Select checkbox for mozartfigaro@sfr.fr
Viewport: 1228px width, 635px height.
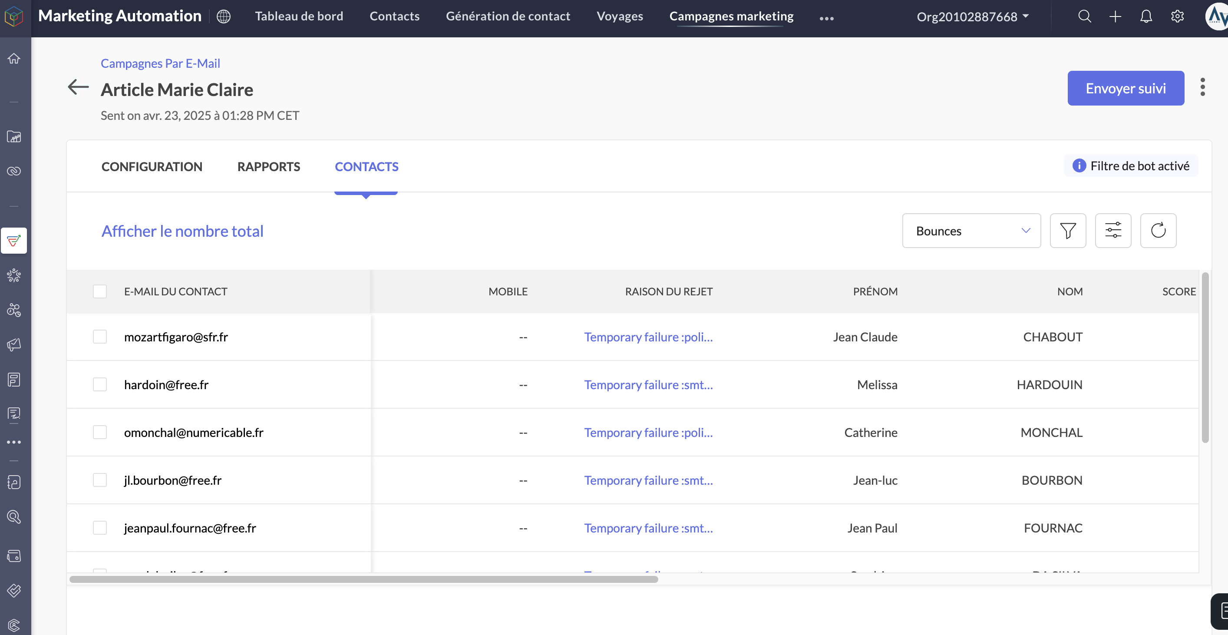pyautogui.click(x=99, y=337)
